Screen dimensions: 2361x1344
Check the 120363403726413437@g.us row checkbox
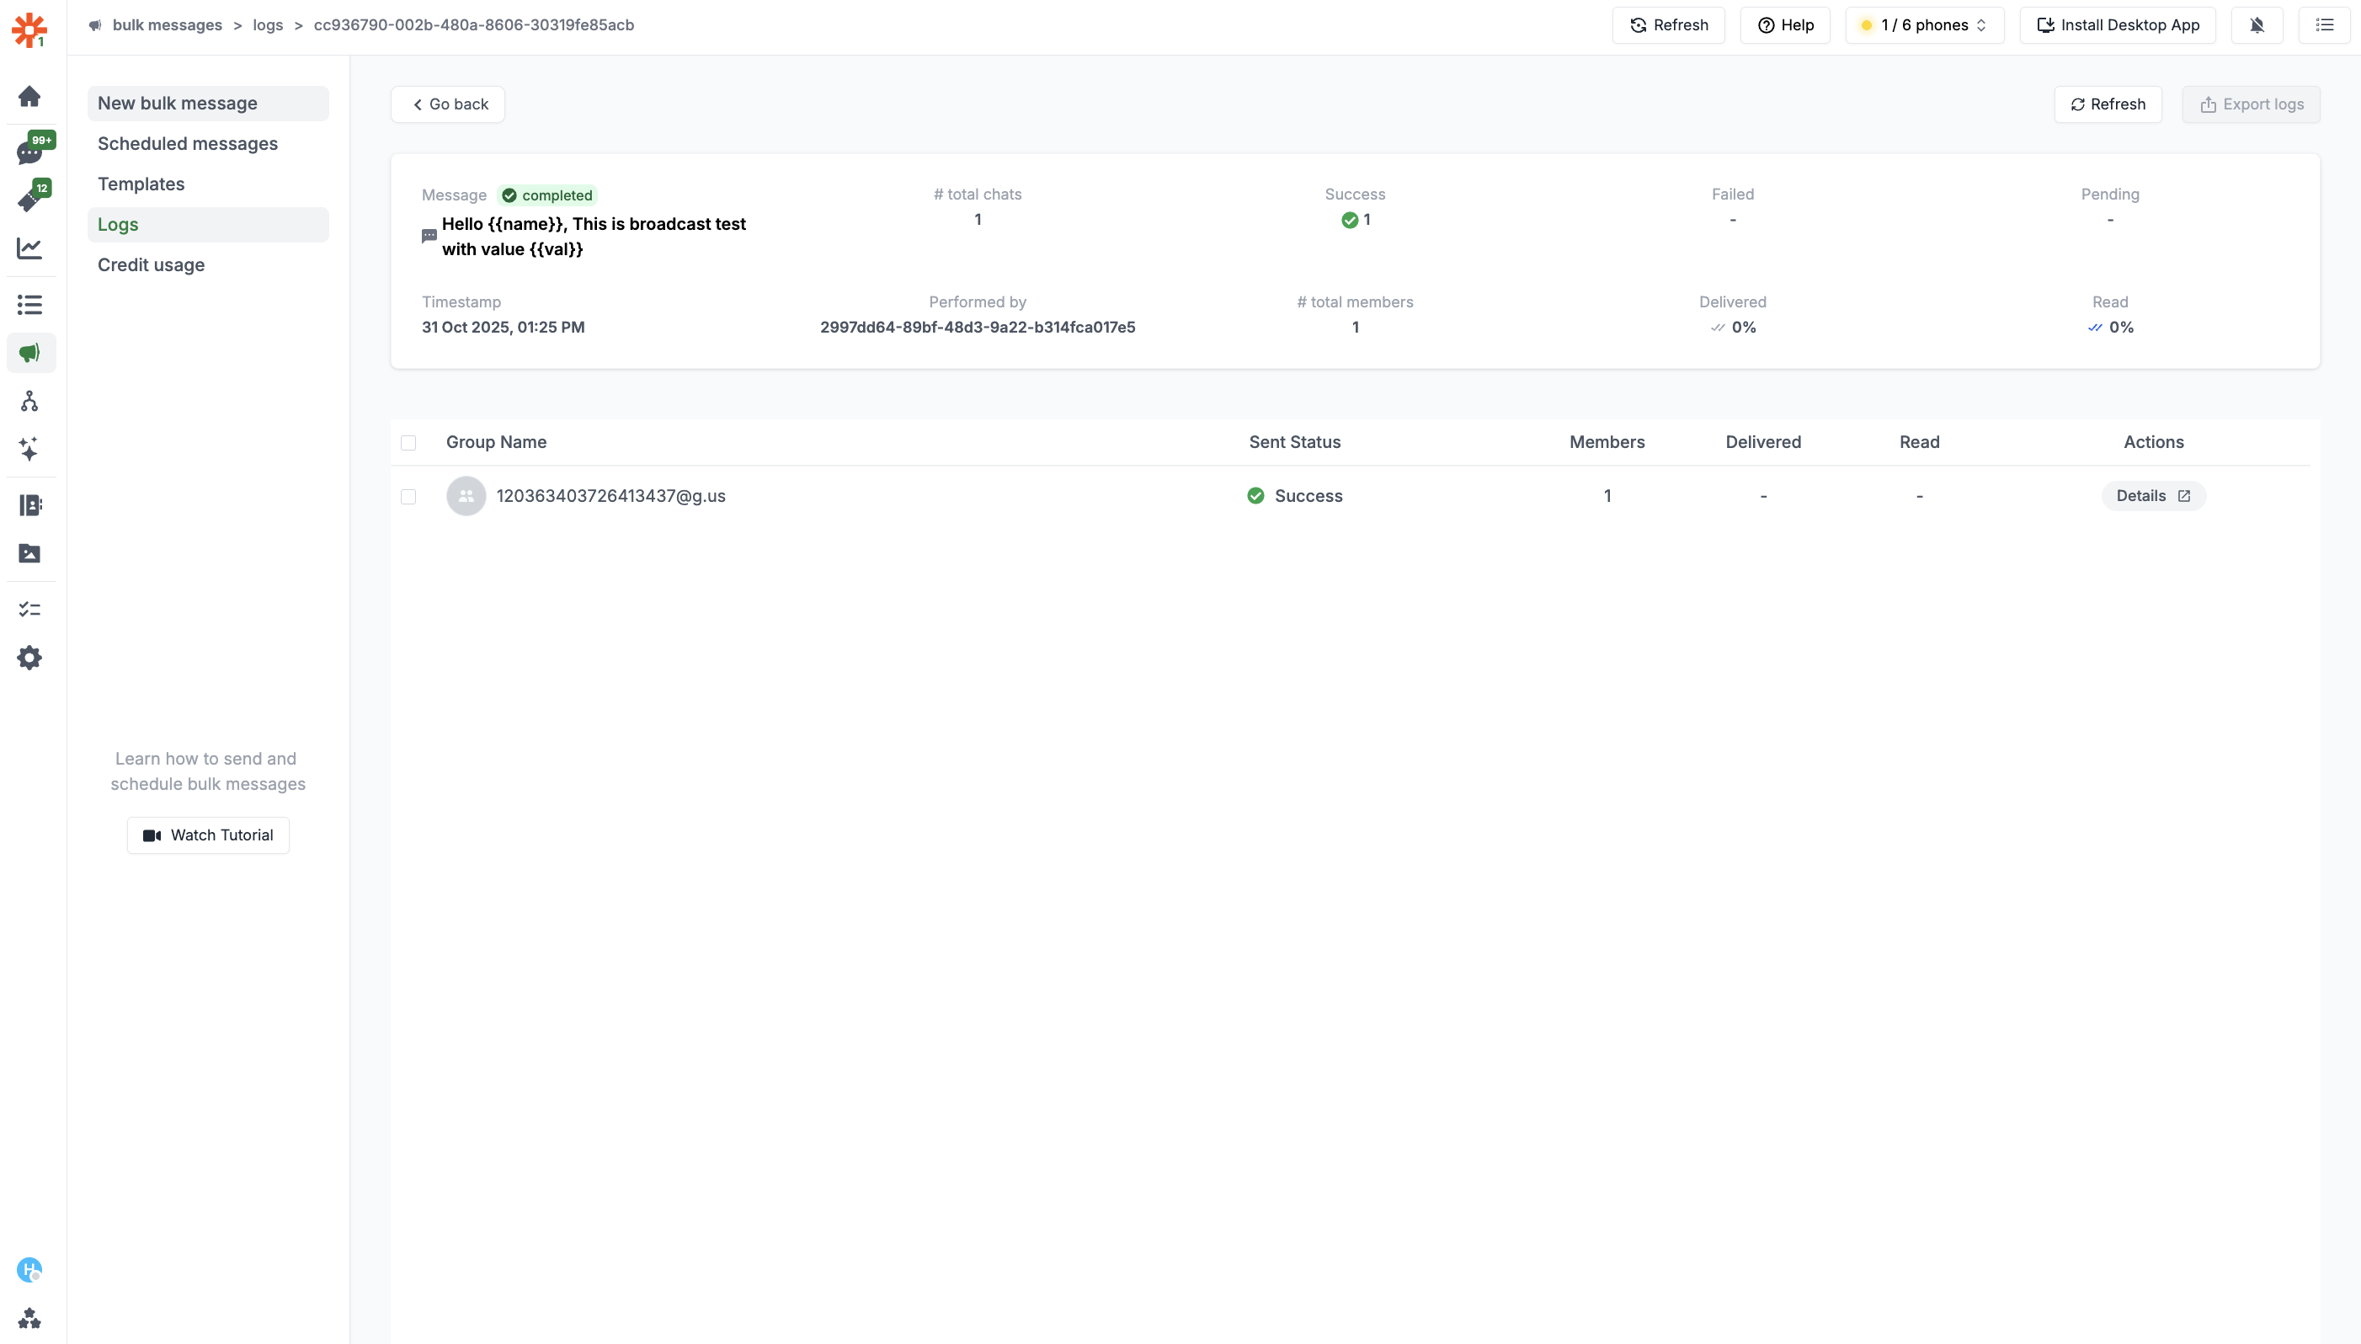408,497
